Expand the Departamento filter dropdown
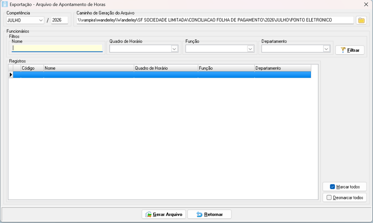 click(x=326, y=49)
